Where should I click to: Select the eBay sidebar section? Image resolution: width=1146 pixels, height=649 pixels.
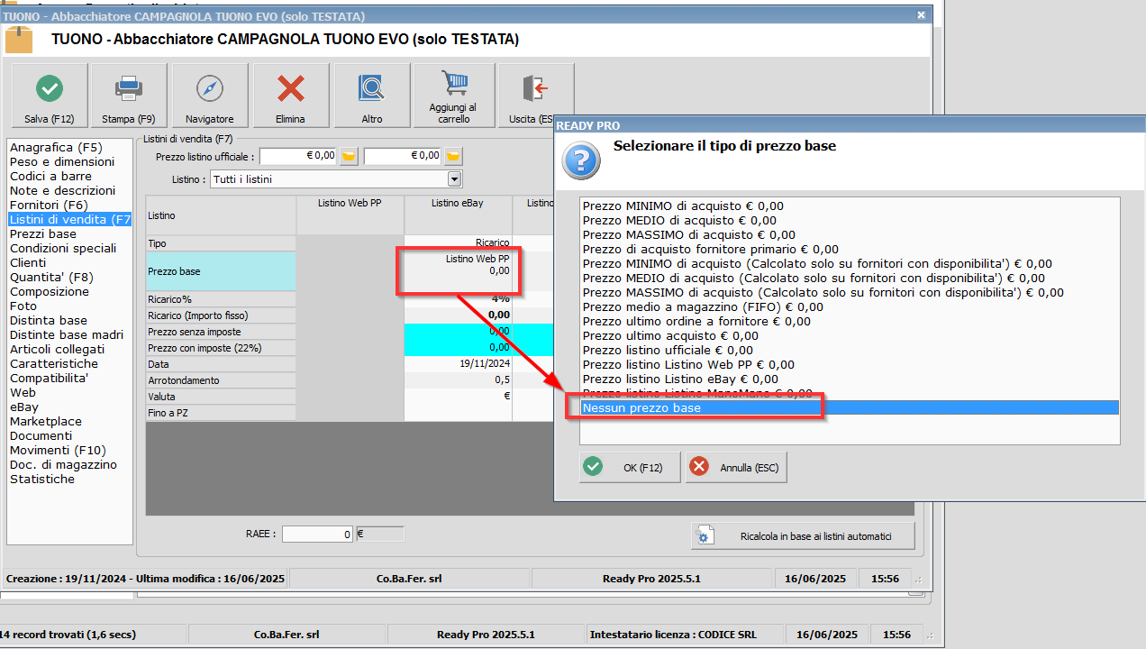tap(24, 407)
